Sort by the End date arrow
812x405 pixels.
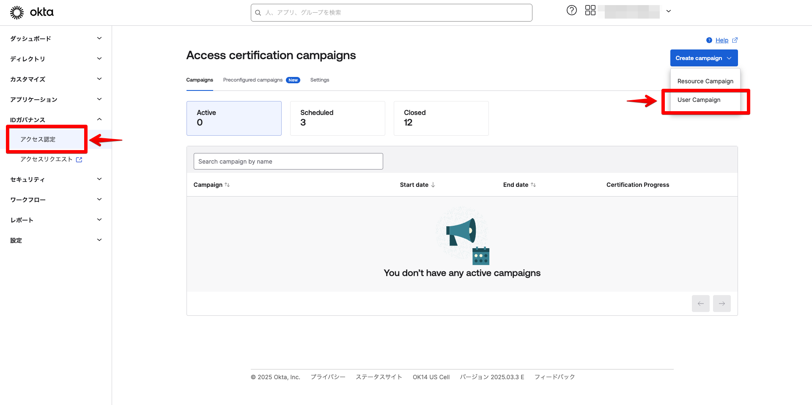[533, 185]
